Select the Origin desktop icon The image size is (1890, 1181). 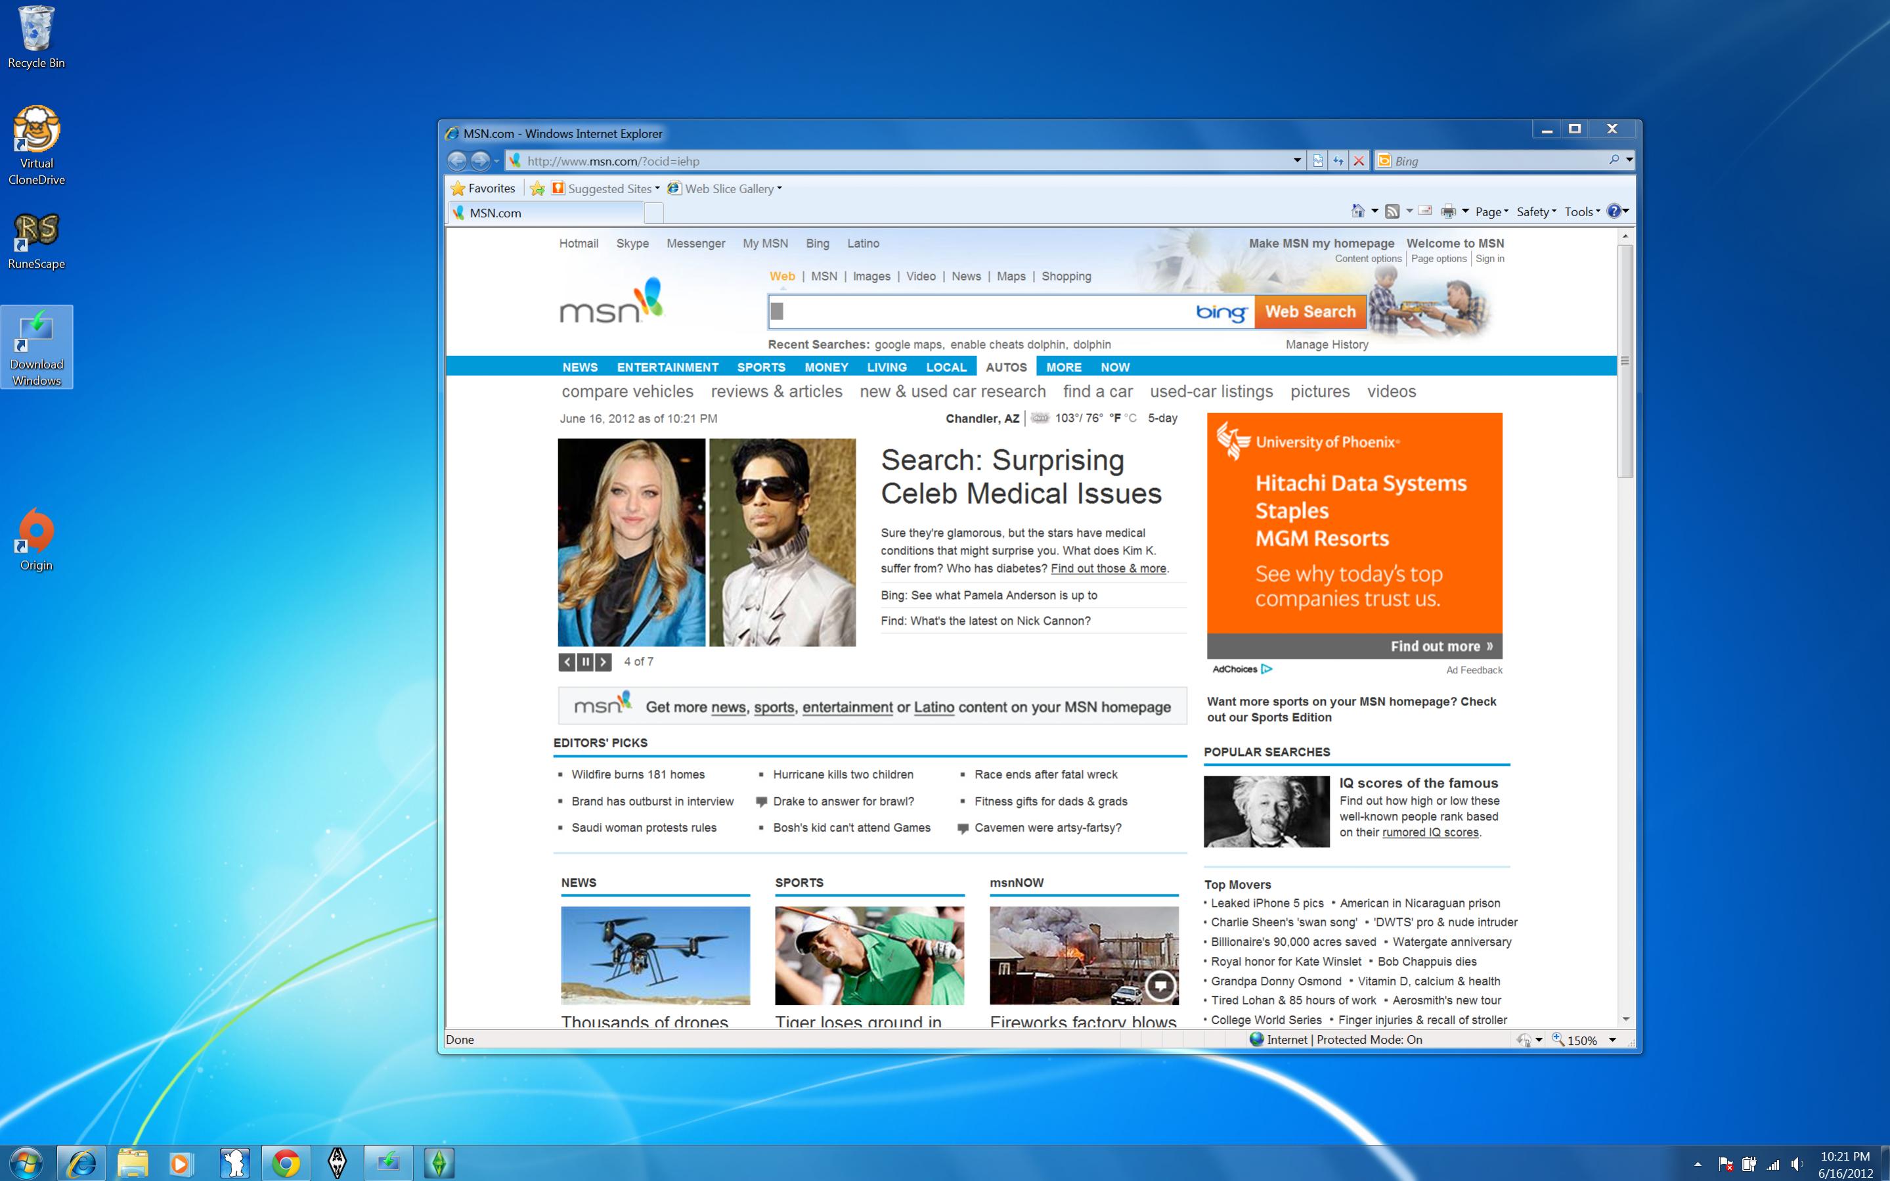click(x=36, y=540)
